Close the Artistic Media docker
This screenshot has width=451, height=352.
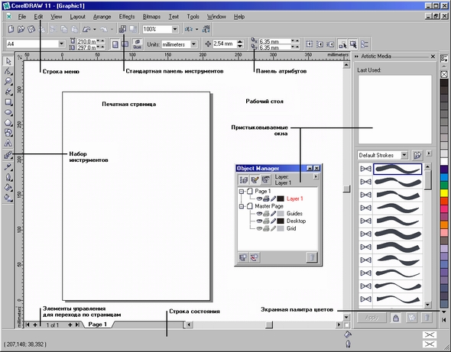(x=433, y=57)
